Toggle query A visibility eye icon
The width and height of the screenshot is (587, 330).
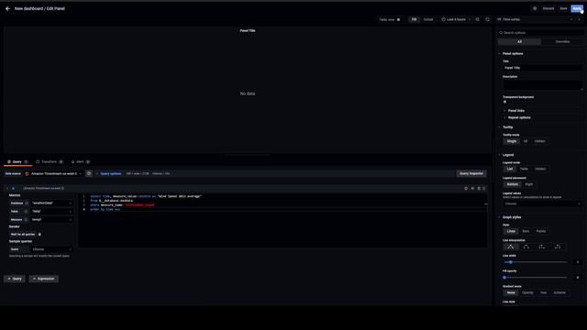point(472,188)
